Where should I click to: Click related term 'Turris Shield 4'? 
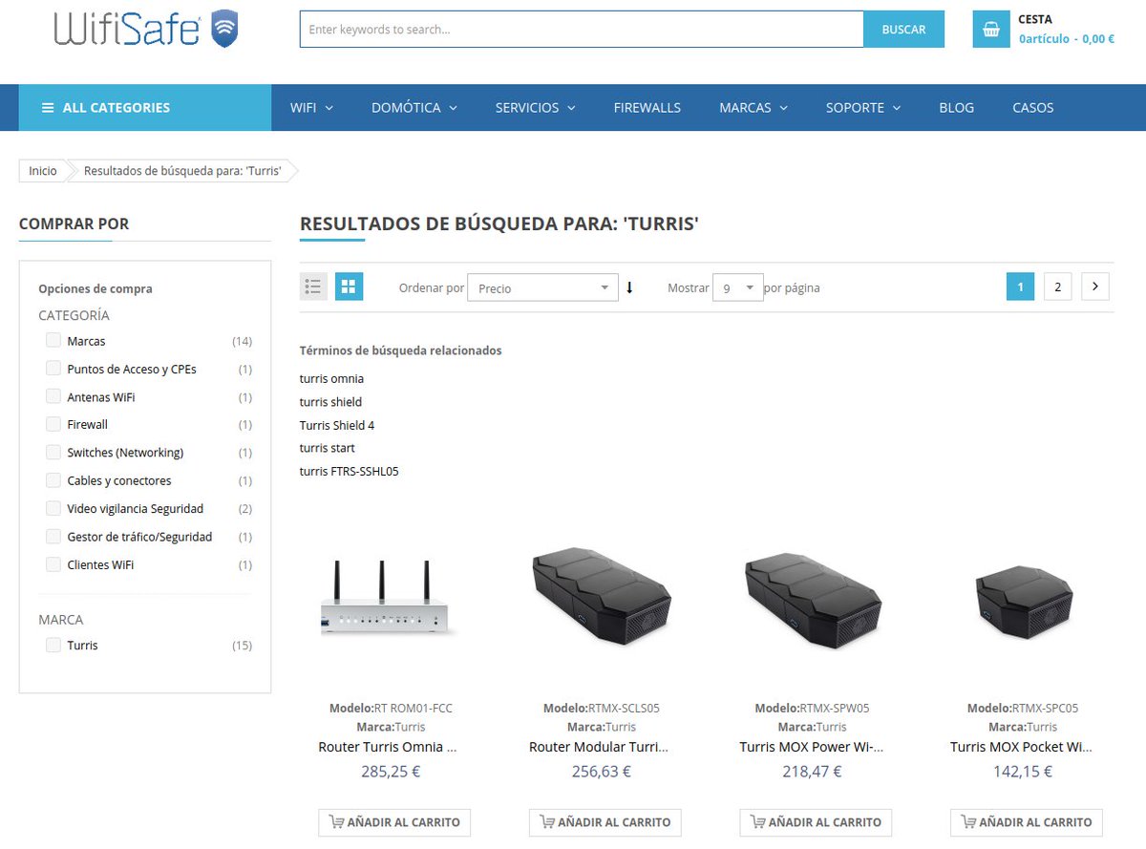point(337,425)
